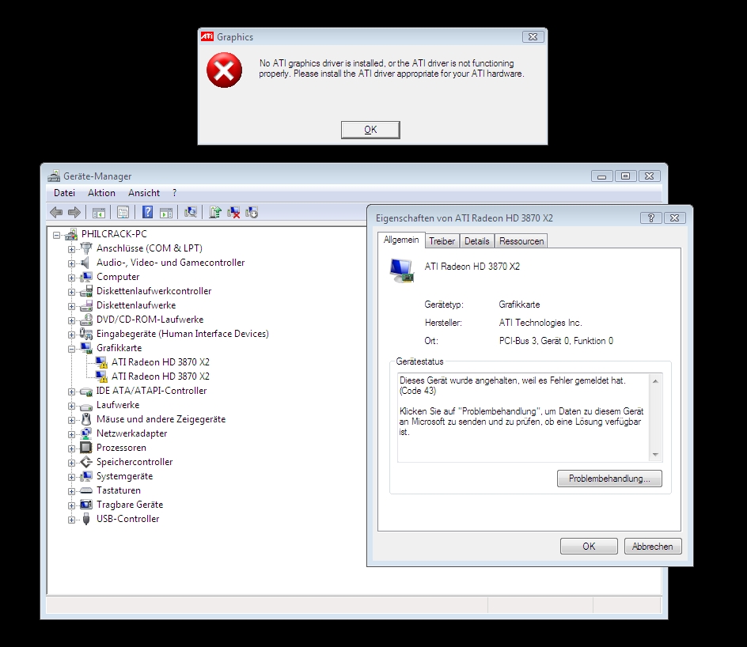Expand the Diskettenlaufwerkcontroller node
This screenshot has width=747, height=647.
click(71, 292)
